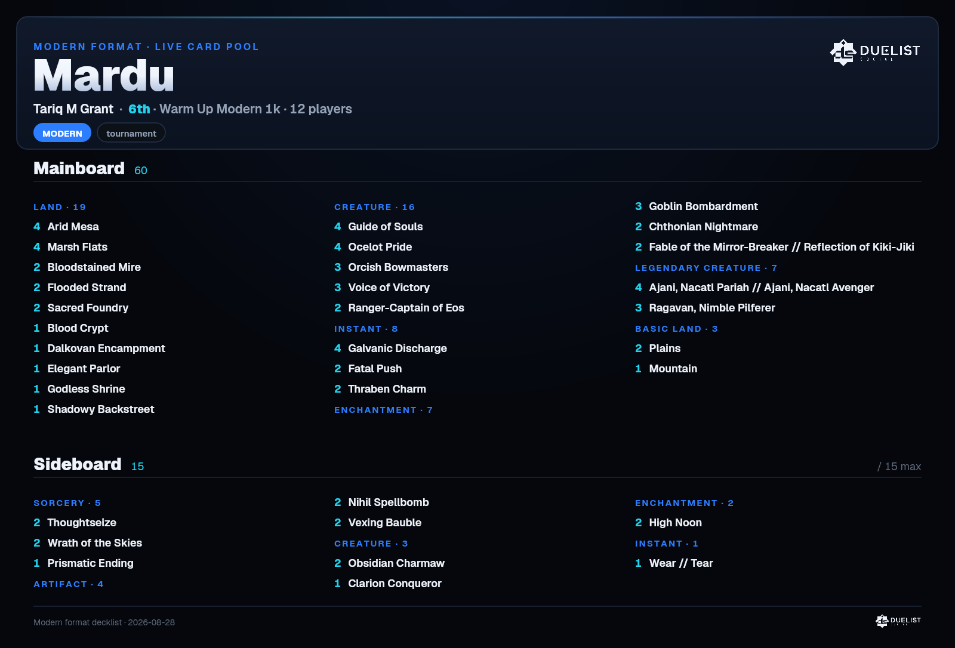Click the Goblin Bombardment entry
Screen dimensions: 955x648
coord(703,206)
